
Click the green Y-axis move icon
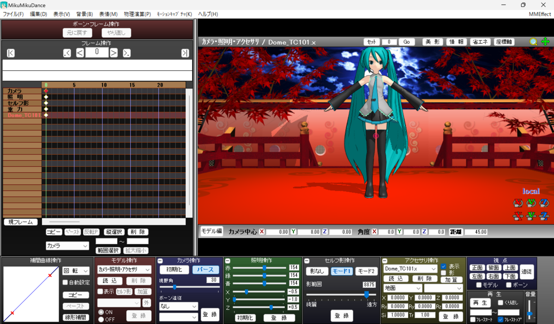point(531,215)
